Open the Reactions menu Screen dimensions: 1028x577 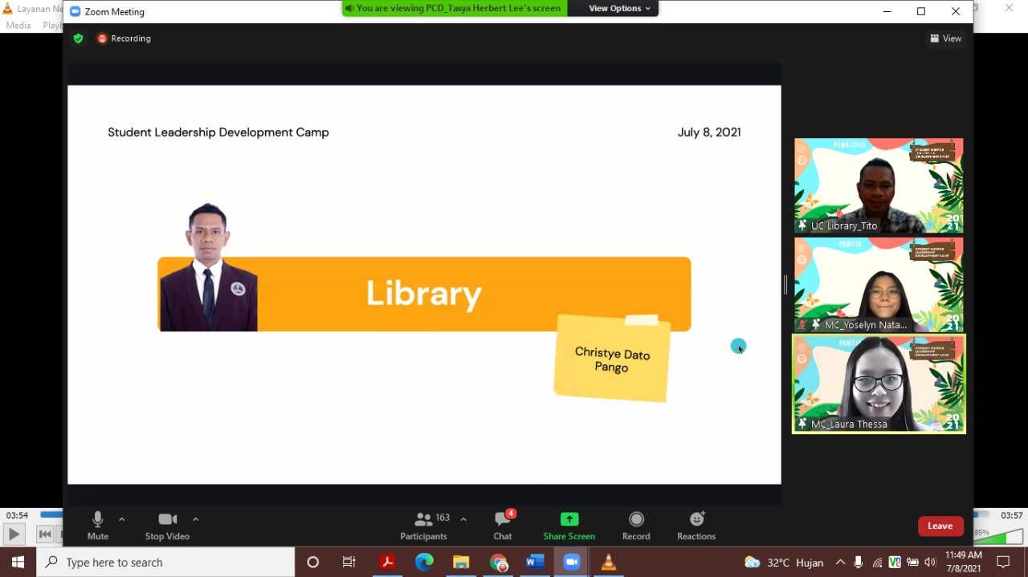click(x=696, y=520)
